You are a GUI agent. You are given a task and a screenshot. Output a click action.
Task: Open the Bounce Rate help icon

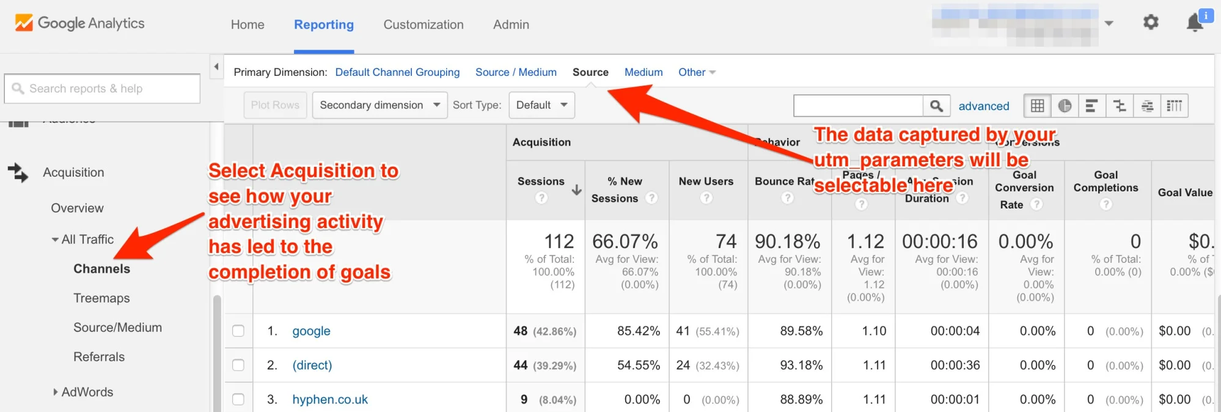[x=787, y=198]
